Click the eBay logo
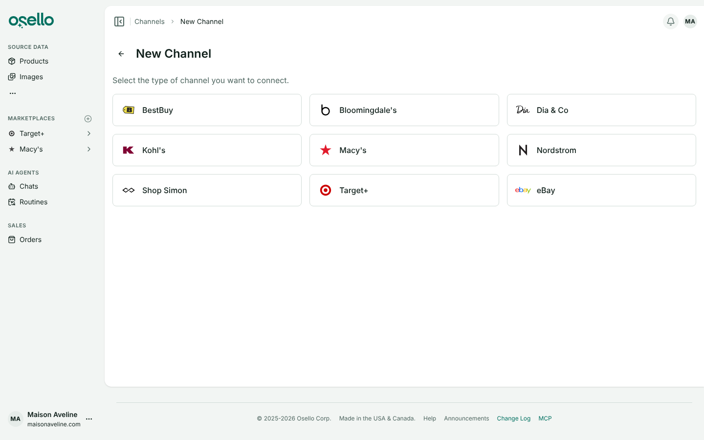Image resolution: width=704 pixels, height=440 pixels. 523,190
